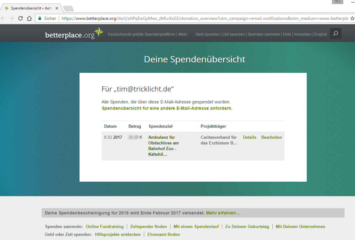
Task: Click the Projektträger column header
Action: 213,126
